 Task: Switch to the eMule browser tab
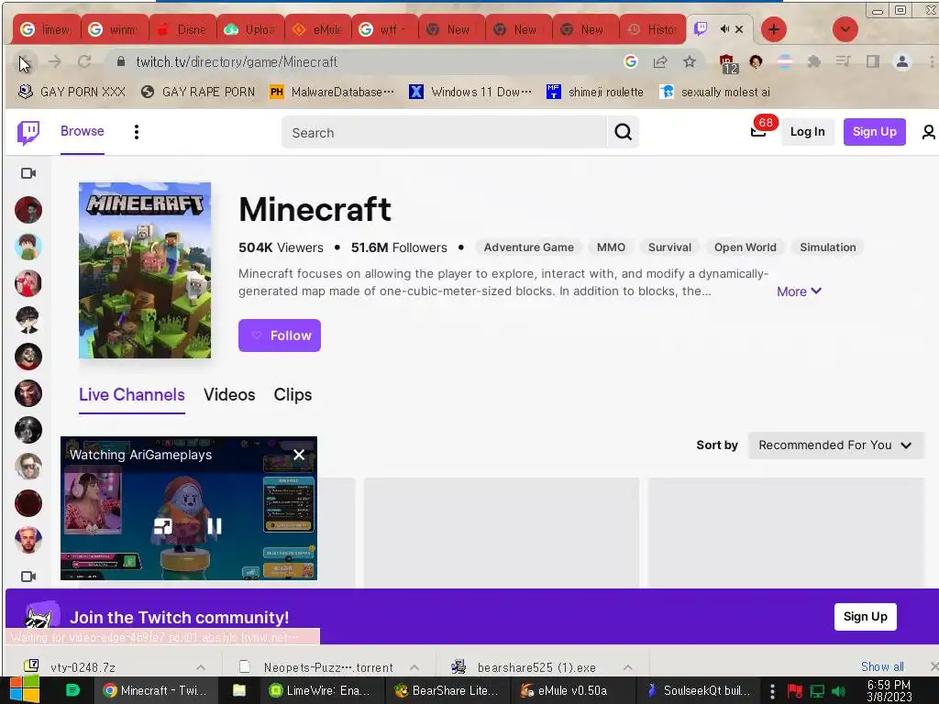(317, 29)
